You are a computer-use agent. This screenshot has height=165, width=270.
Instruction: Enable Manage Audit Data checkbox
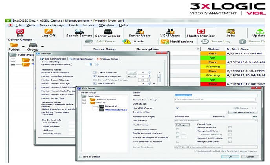tap(230, 131)
